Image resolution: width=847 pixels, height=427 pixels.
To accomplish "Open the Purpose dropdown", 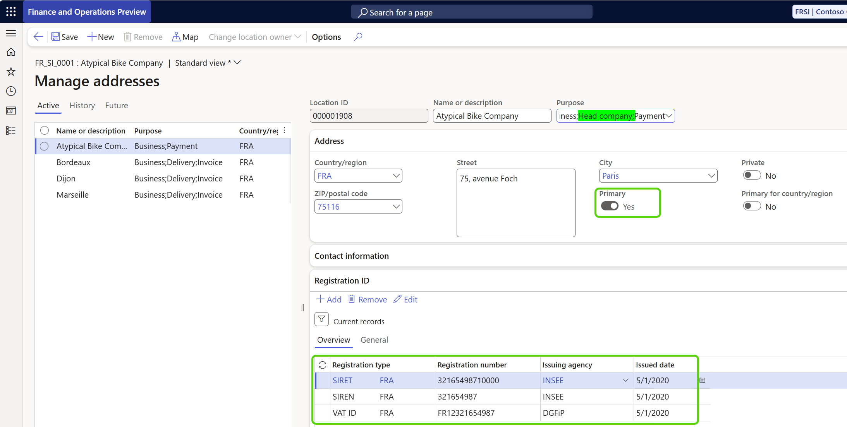I will click(669, 116).
